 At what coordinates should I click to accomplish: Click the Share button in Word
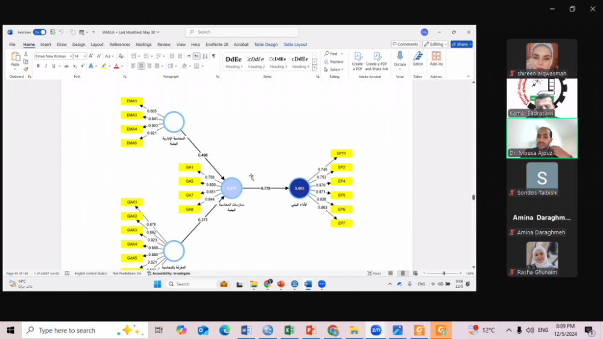[x=461, y=44]
